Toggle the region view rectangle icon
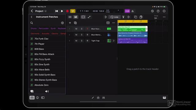 point(83,17)
